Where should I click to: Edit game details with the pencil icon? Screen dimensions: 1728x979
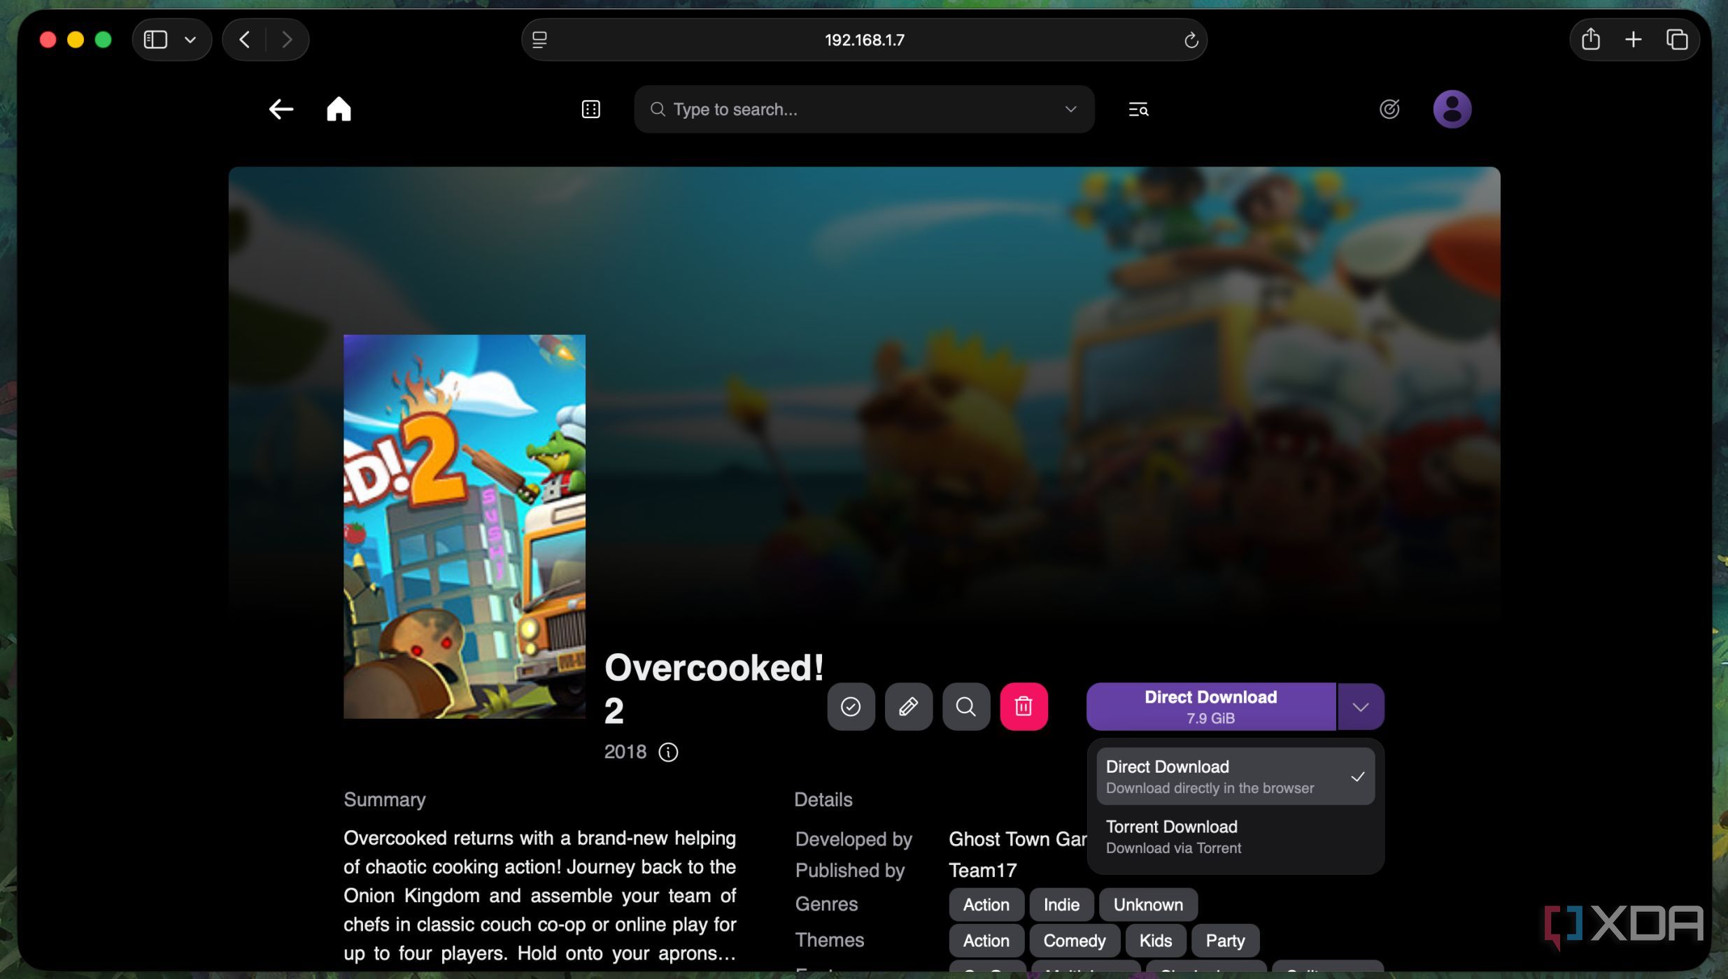coord(908,706)
